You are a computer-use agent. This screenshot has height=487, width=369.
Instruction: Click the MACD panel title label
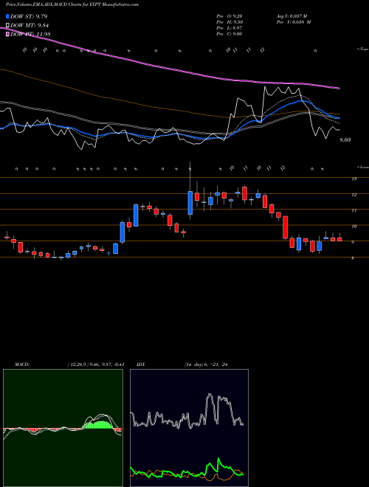22,365
